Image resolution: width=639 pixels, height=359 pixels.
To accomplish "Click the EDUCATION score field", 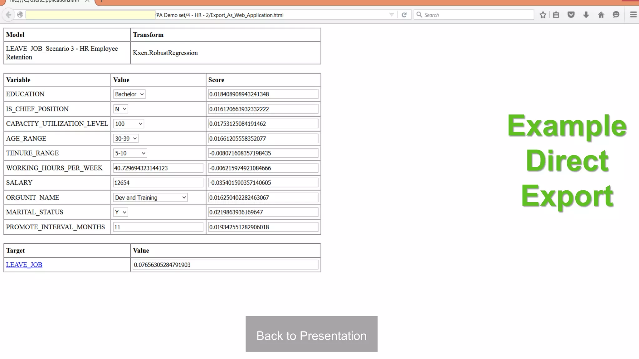I will [x=263, y=94].
